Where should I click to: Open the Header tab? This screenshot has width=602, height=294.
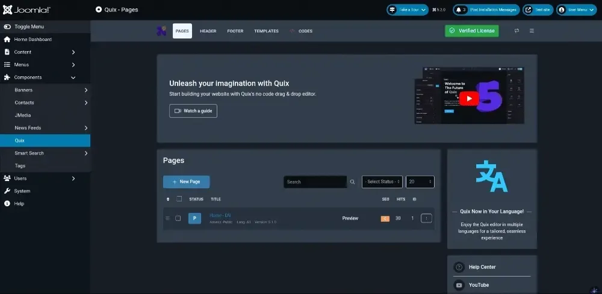click(x=208, y=31)
